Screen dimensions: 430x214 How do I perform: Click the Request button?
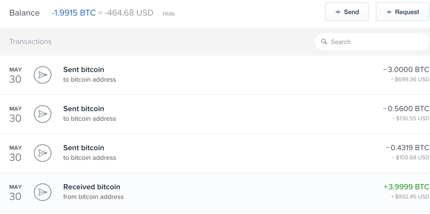(402, 12)
